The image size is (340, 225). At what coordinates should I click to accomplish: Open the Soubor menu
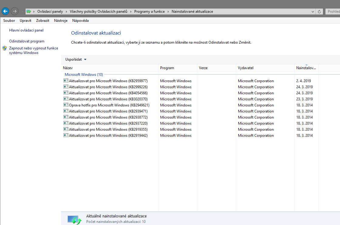tap(9, 21)
